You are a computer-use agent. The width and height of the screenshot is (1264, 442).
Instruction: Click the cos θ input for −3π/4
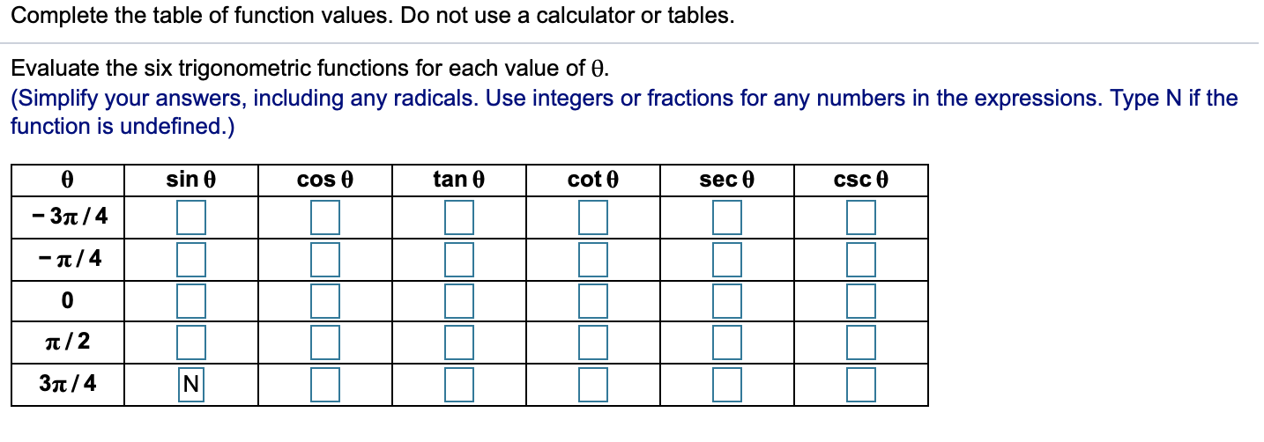(x=325, y=217)
